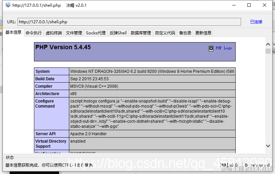Click the Apache 2.0 Handler value

click(88, 134)
